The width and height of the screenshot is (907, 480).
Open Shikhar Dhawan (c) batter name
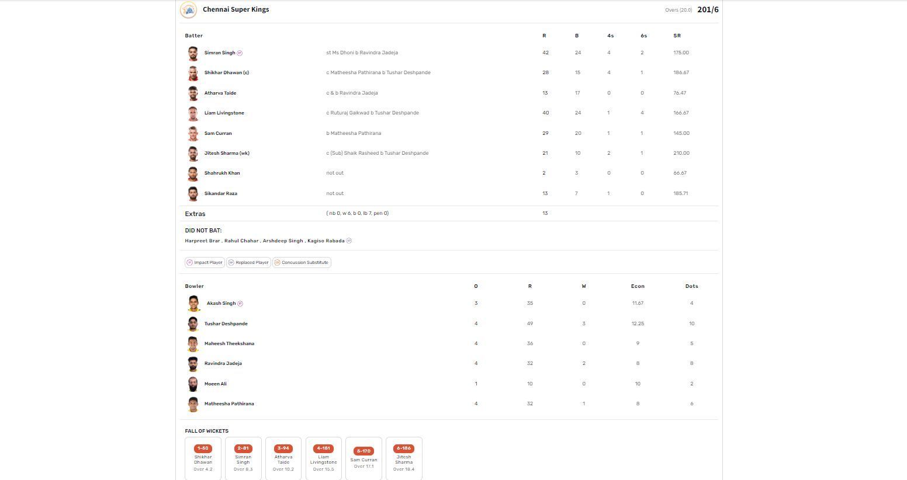coord(227,73)
